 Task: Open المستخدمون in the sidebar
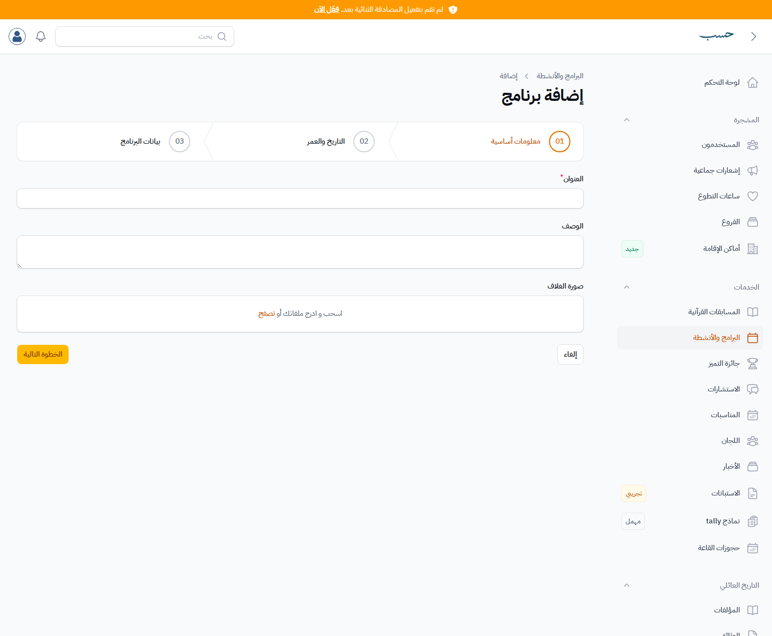[690, 145]
